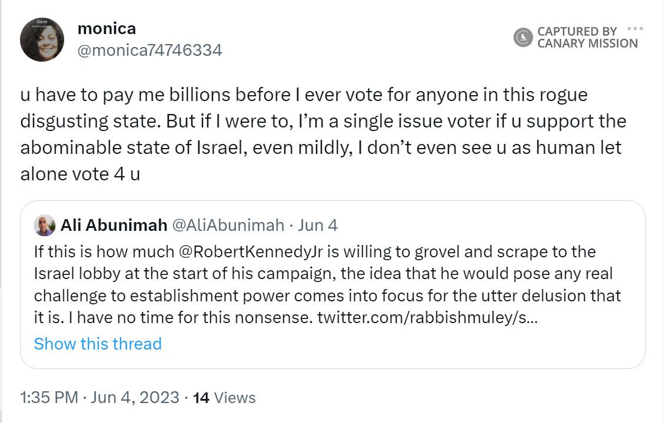Open the twitter.com/rabbishmuley link
The height and width of the screenshot is (423, 665).
point(427,318)
